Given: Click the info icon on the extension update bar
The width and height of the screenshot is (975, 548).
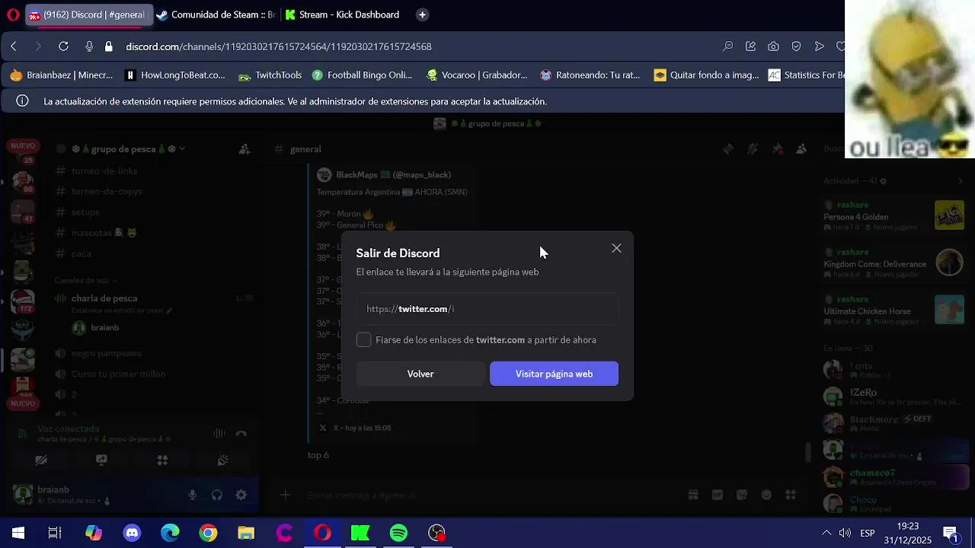Looking at the screenshot, I should (22, 100).
